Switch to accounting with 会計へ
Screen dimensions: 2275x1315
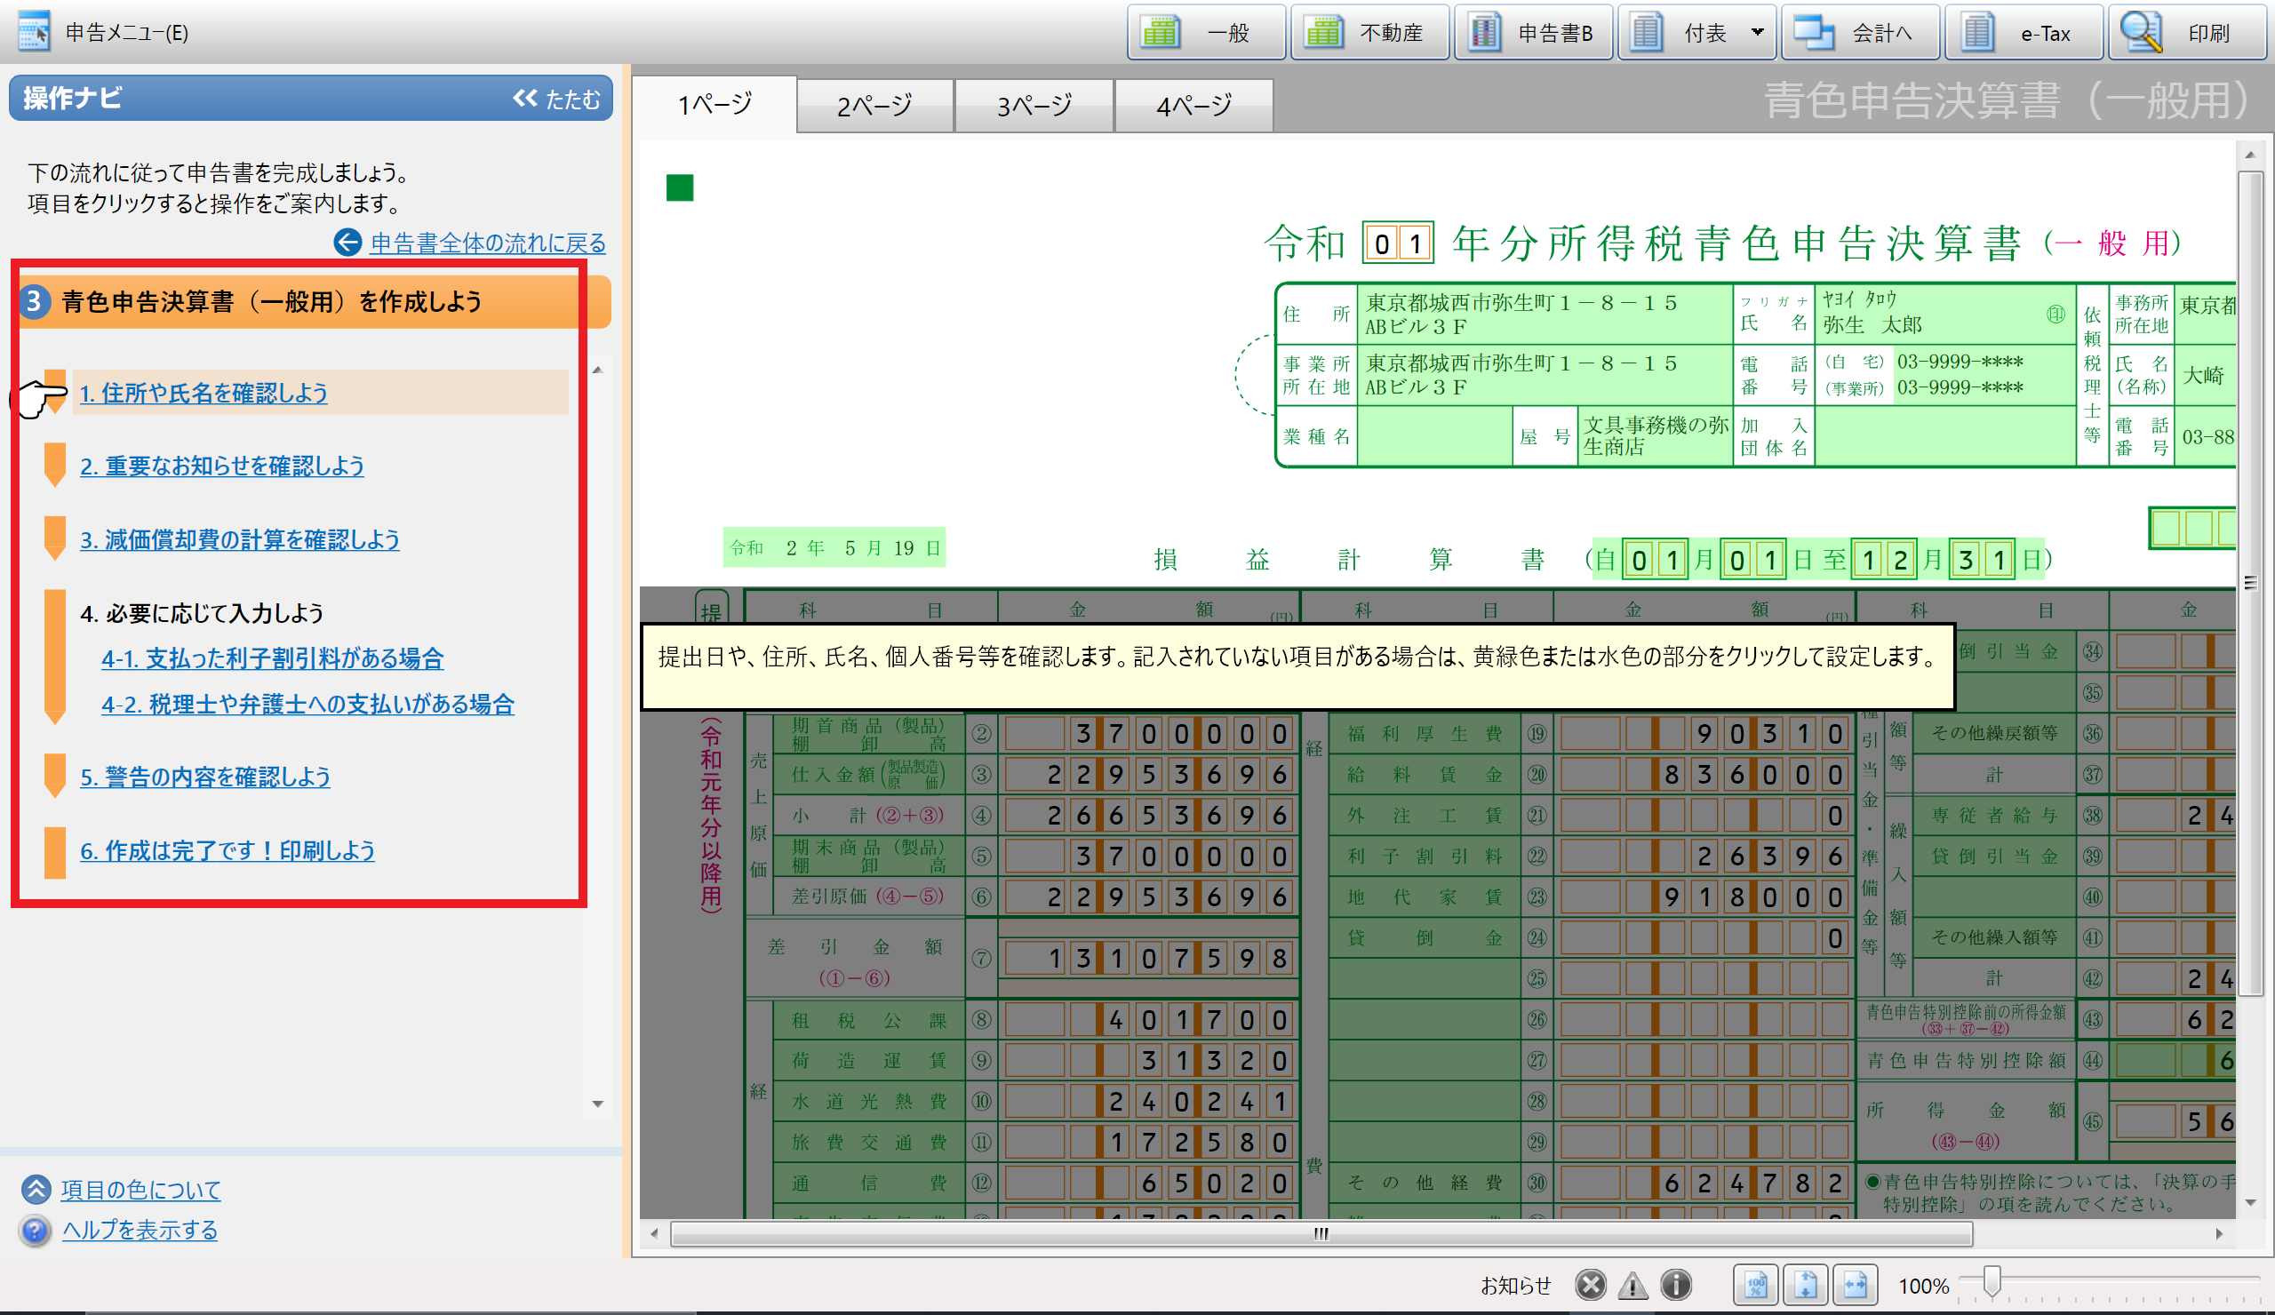pos(1860,33)
